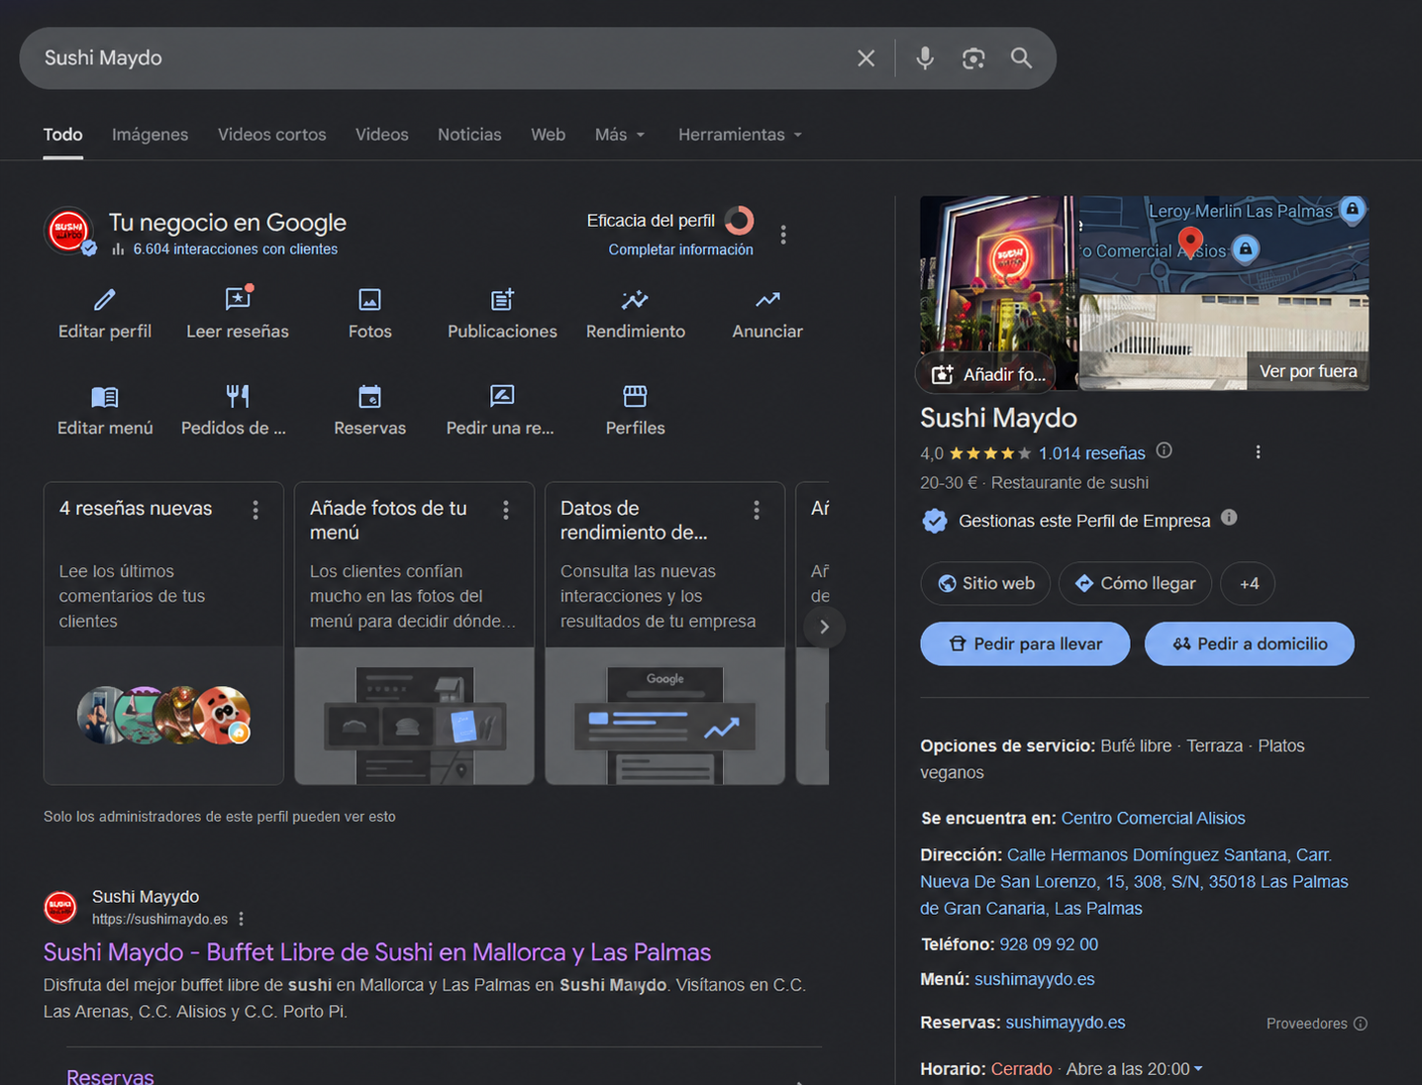Open three-dot menu next to sushimaydo.es URL
Image resolution: width=1422 pixels, height=1085 pixels.
(x=241, y=920)
